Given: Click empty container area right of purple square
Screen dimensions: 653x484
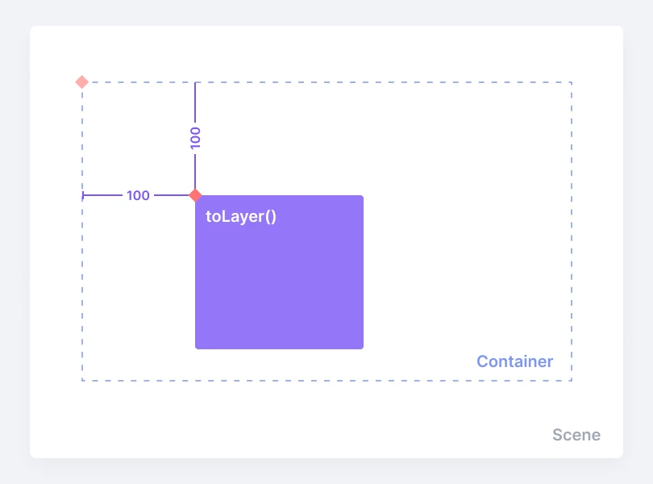Looking at the screenshot, I should pyautogui.click(x=468, y=242).
